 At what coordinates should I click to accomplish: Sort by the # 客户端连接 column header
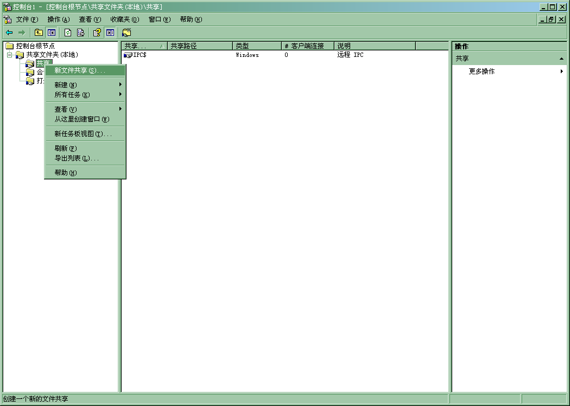coord(308,46)
